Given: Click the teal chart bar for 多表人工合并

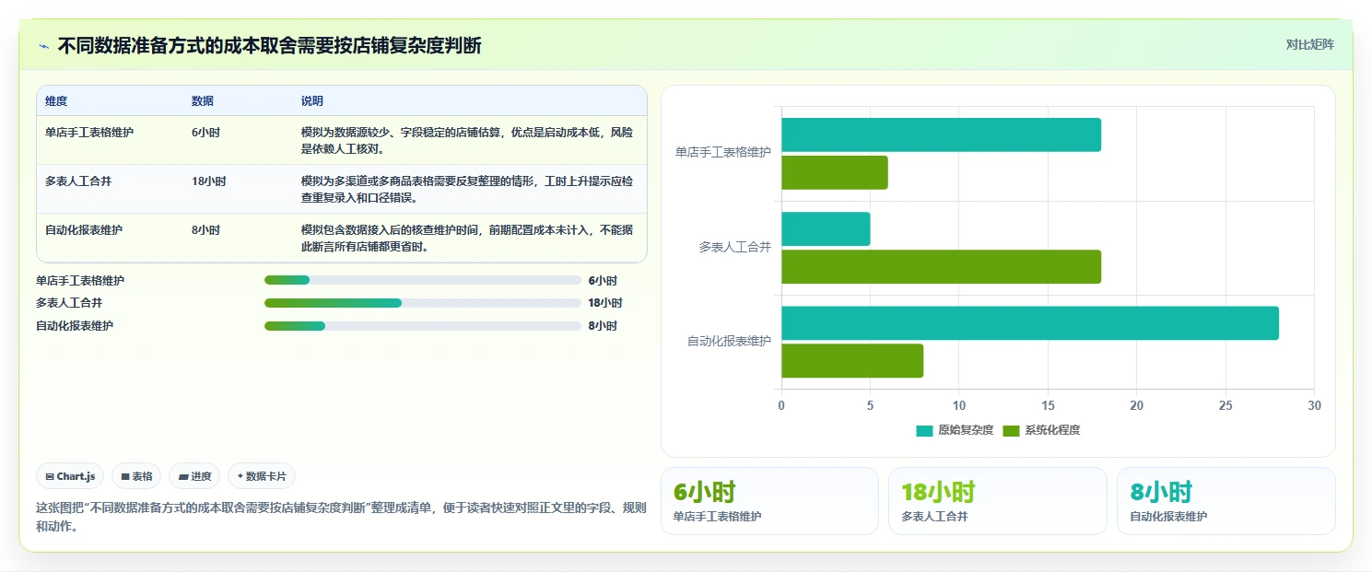Looking at the screenshot, I should [826, 228].
